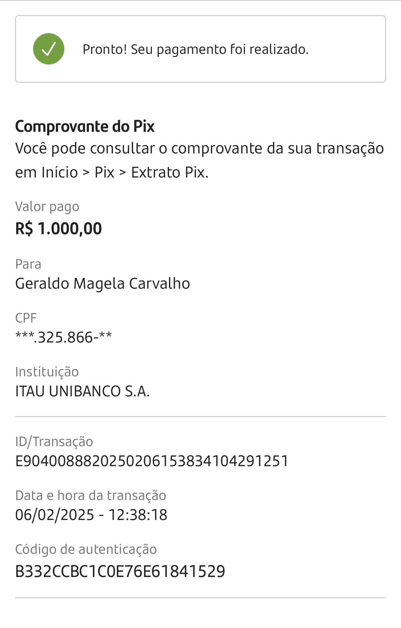Image resolution: width=401 pixels, height=628 pixels.
Task: Click the Para label
Action: 28,264
